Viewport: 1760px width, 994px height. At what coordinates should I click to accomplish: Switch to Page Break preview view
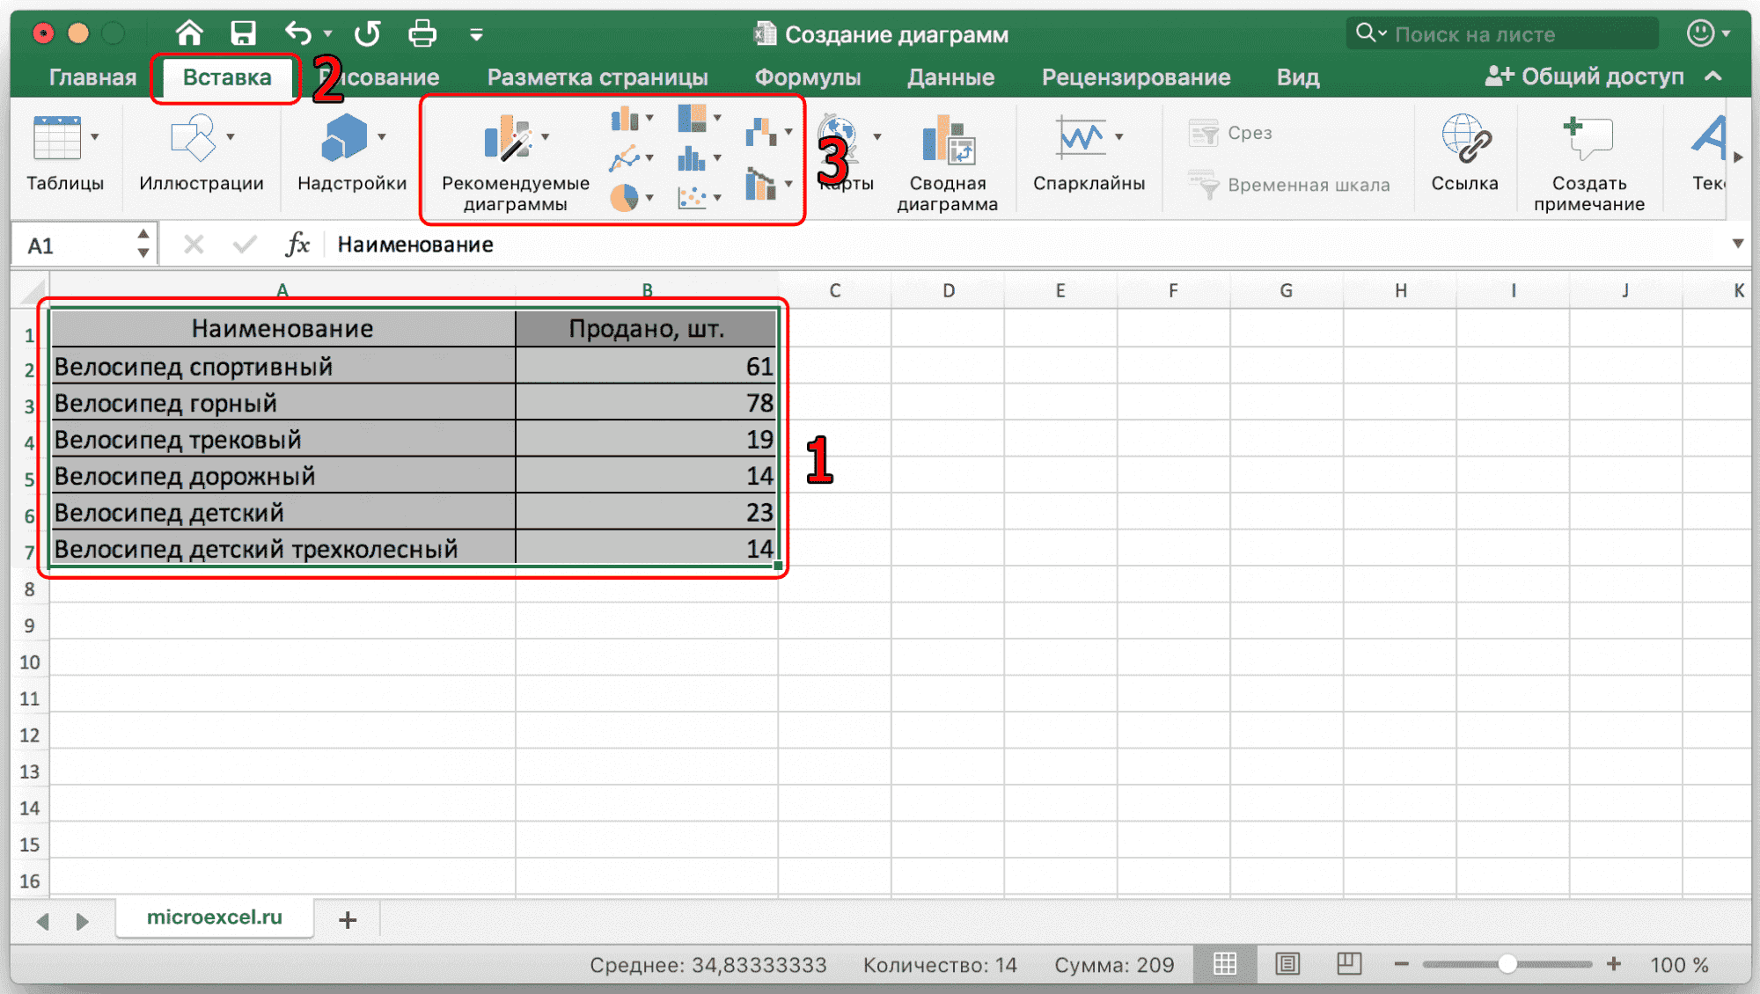point(1349,964)
